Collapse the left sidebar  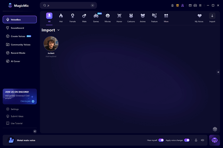point(35,131)
